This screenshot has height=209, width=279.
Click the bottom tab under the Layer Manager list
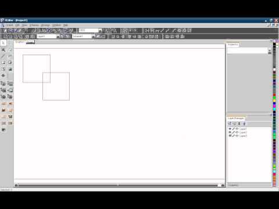click(x=233, y=185)
